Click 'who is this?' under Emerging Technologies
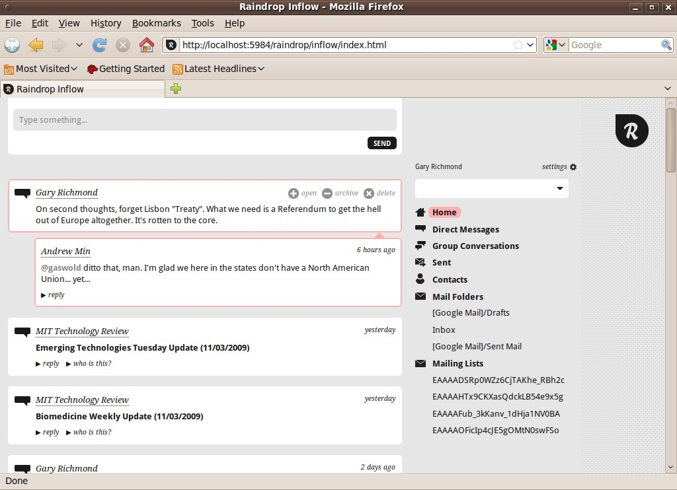677x490 pixels. pos(89,364)
